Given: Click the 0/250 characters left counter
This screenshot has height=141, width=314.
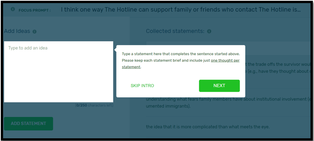Looking at the screenshot, I should coord(94,105).
